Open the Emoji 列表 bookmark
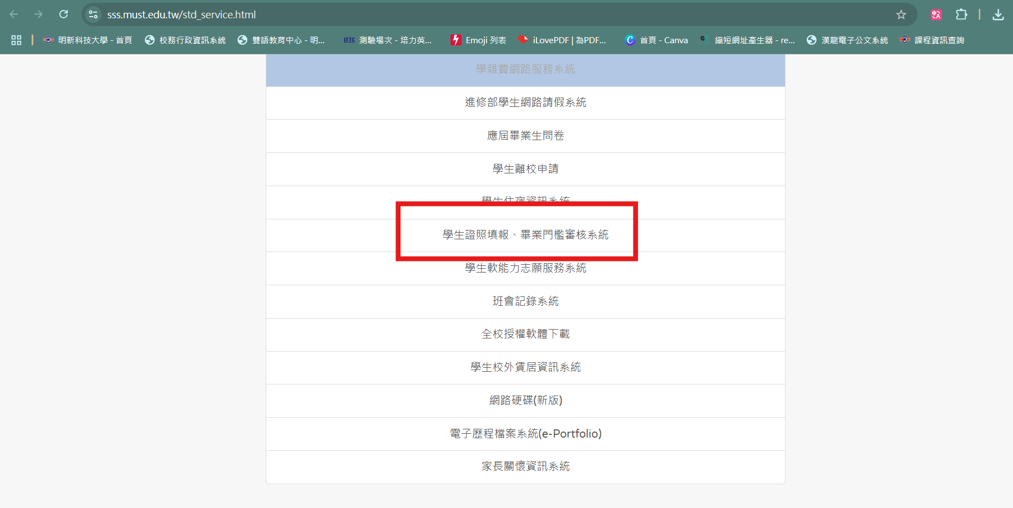The height and width of the screenshot is (508, 1013). 478,40
